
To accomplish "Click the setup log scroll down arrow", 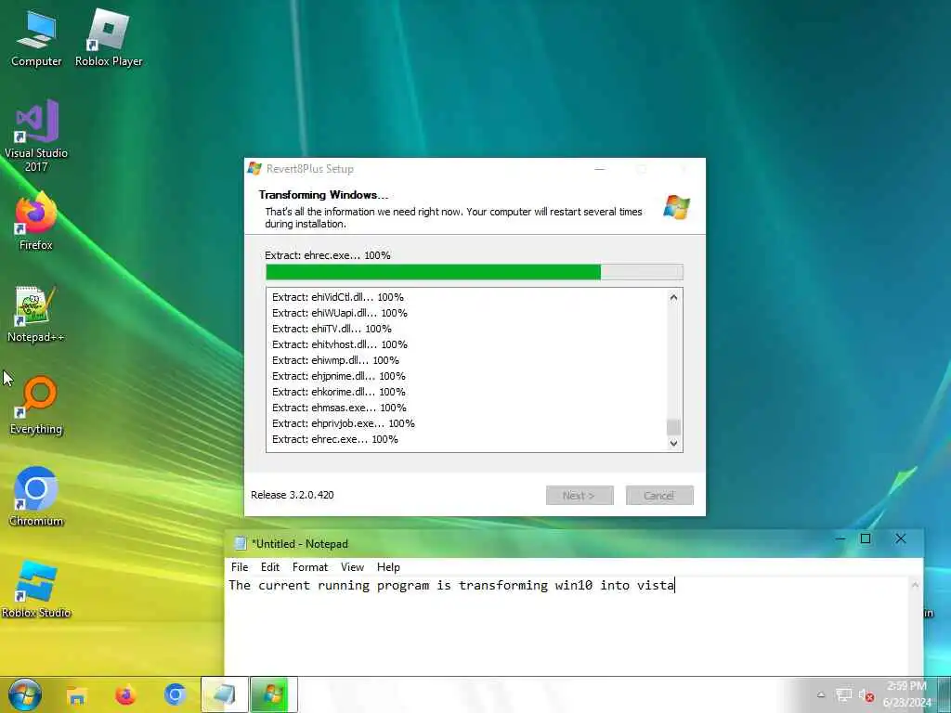I will (x=673, y=443).
